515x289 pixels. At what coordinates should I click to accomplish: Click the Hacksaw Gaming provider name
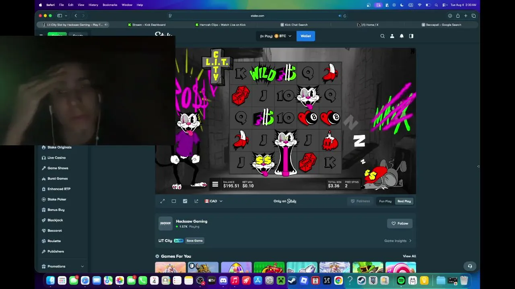192,221
